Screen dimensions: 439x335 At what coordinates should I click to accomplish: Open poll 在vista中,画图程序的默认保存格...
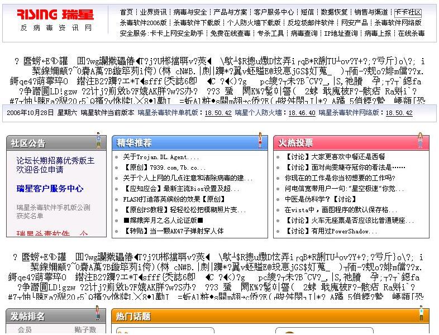click(341, 210)
